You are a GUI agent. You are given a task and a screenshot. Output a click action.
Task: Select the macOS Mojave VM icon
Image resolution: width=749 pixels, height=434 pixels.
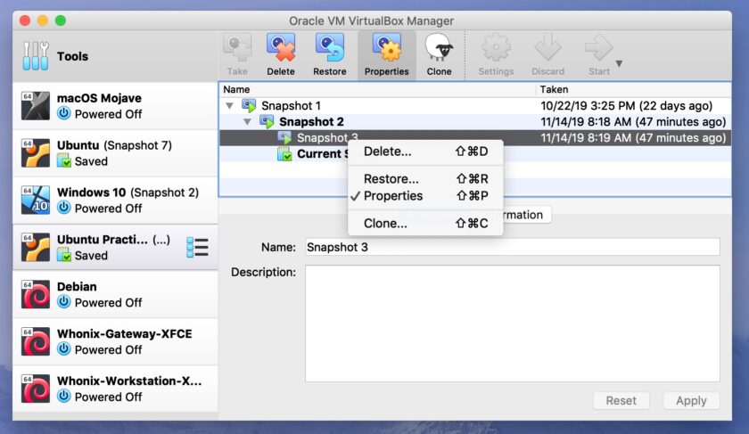[36, 105]
